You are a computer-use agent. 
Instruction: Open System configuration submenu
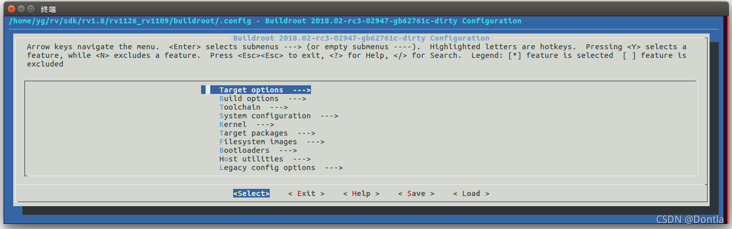(278, 116)
